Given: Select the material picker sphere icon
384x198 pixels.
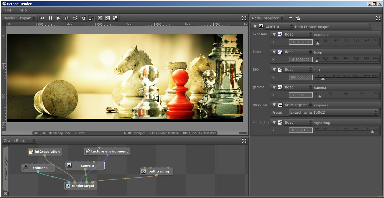Looking at the screenshot, I should tap(75, 18).
